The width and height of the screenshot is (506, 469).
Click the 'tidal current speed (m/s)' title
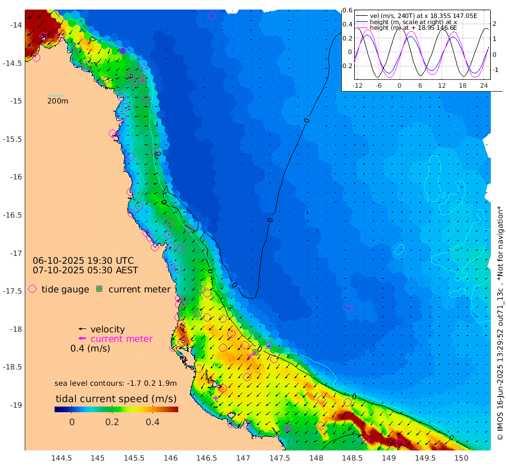coord(116,399)
